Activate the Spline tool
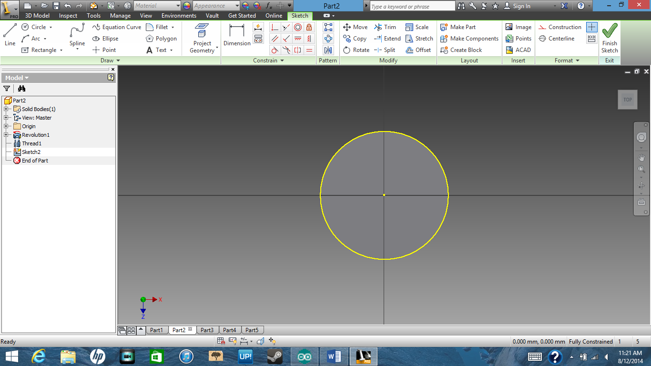Screen dimensions: 651x366 coord(76,34)
